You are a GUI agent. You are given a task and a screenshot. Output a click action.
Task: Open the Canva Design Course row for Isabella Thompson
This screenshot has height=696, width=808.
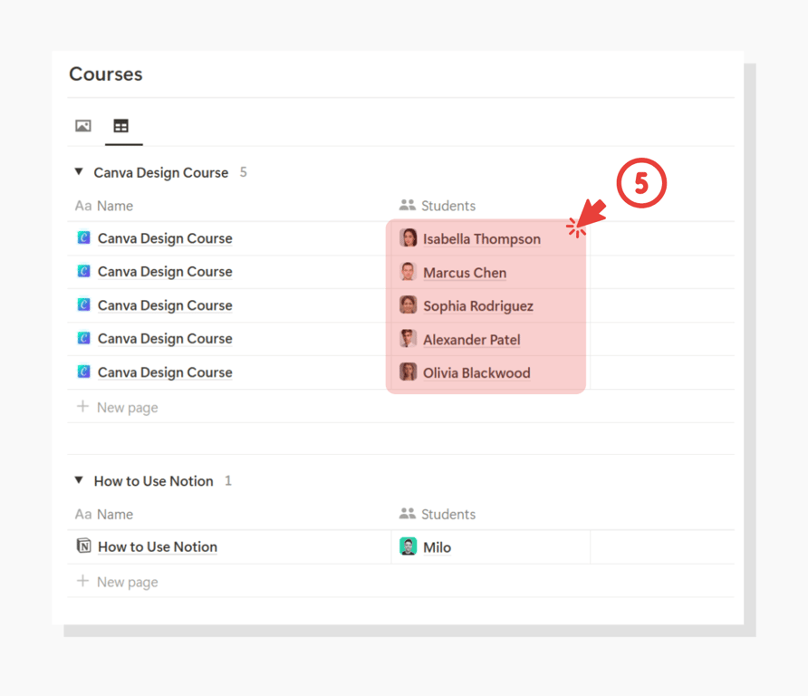coord(165,238)
